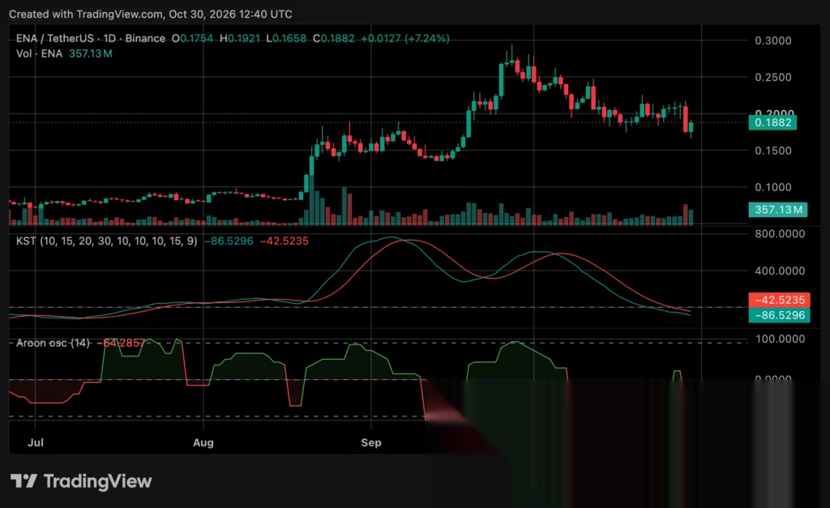Select the Aroon osc (14) legend

53,343
